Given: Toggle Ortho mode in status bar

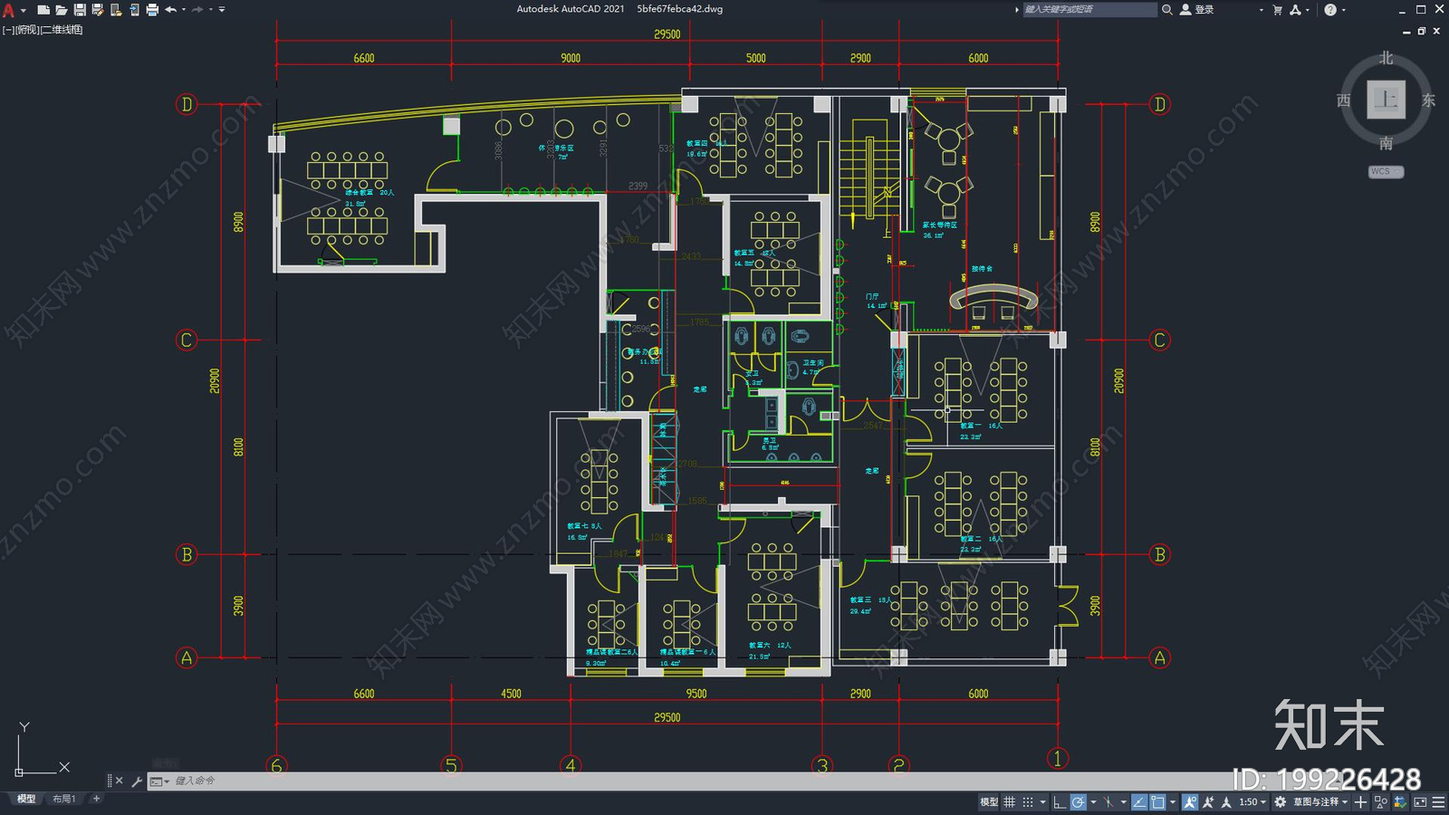Looking at the screenshot, I should click(1059, 801).
